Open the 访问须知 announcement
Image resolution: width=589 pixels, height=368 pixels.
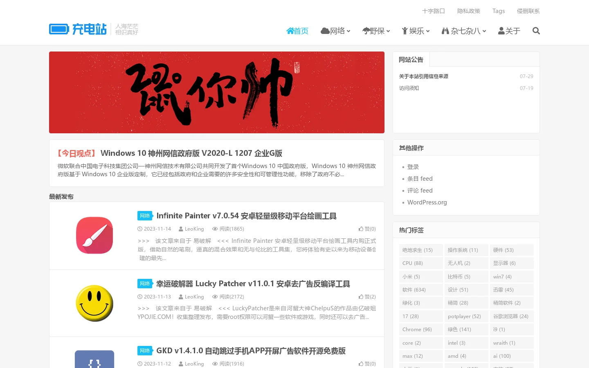tap(409, 88)
